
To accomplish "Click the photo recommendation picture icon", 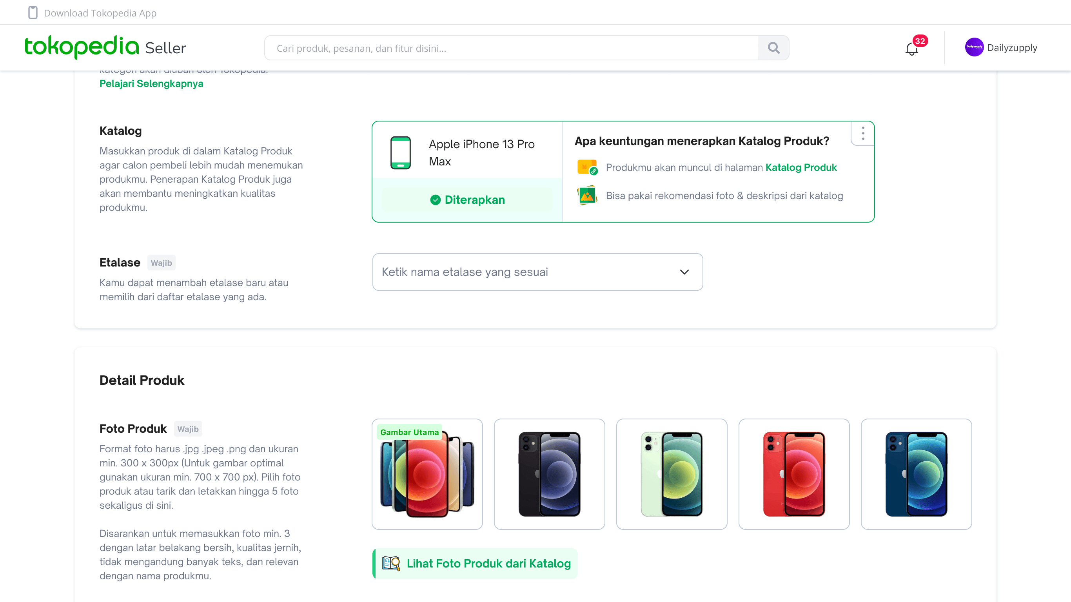I will pyautogui.click(x=587, y=196).
